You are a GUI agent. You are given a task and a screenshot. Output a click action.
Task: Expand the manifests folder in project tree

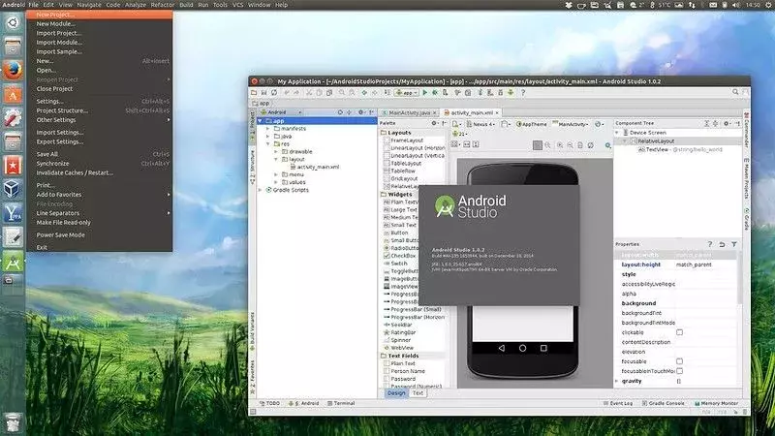click(x=268, y=129)
